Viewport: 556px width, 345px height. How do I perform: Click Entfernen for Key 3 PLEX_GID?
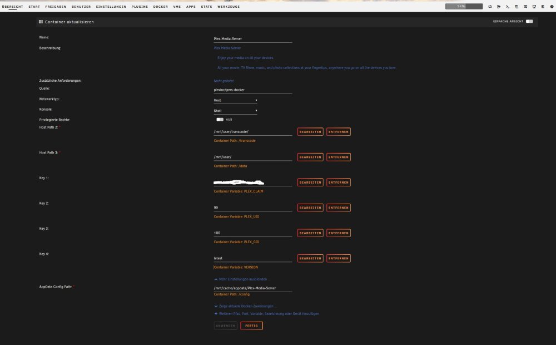click(338, 233)
